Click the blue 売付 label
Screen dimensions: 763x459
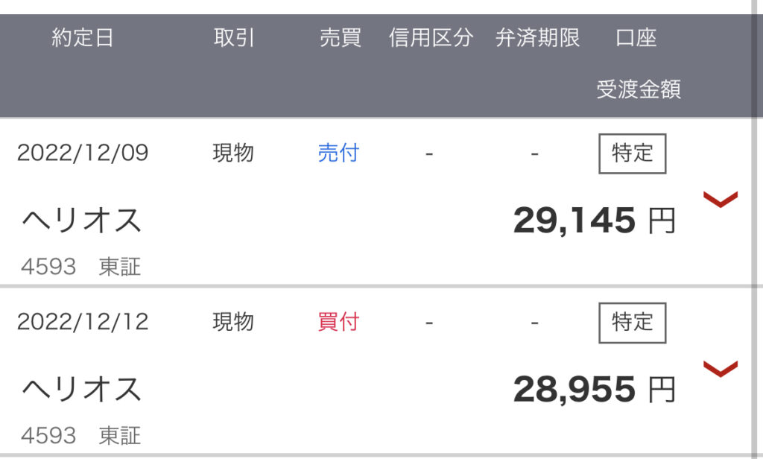[338, 153]
